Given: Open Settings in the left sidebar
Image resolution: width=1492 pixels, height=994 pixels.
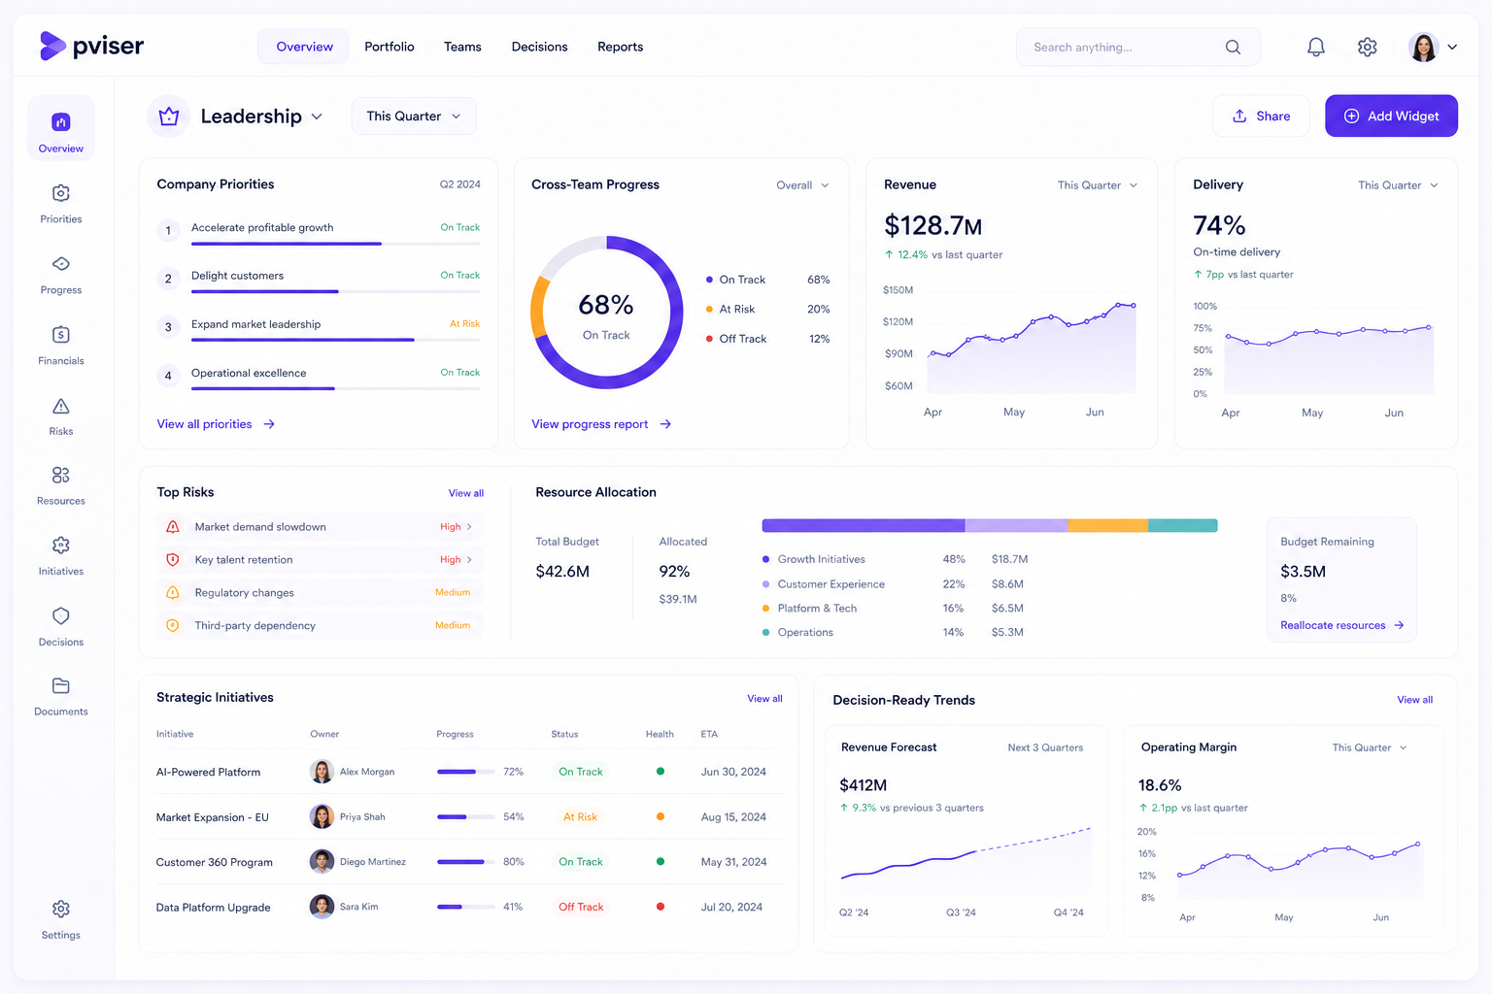Looking at the screenshot, I should [x=60, y=918].
